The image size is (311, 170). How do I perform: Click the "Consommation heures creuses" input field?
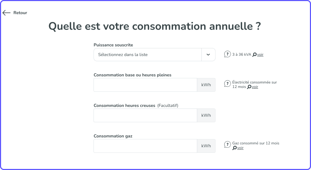(145, 115)
